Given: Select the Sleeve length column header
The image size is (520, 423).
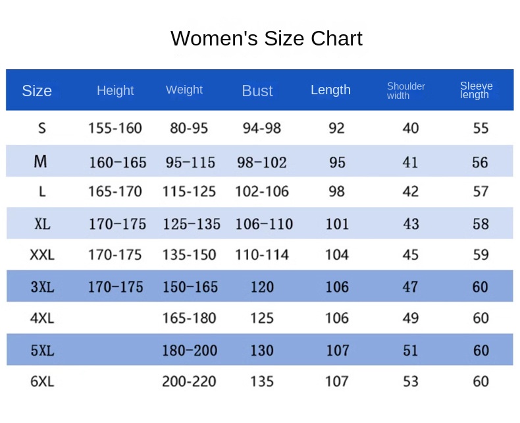Looking at the screenshot, I should coord(476,90).
